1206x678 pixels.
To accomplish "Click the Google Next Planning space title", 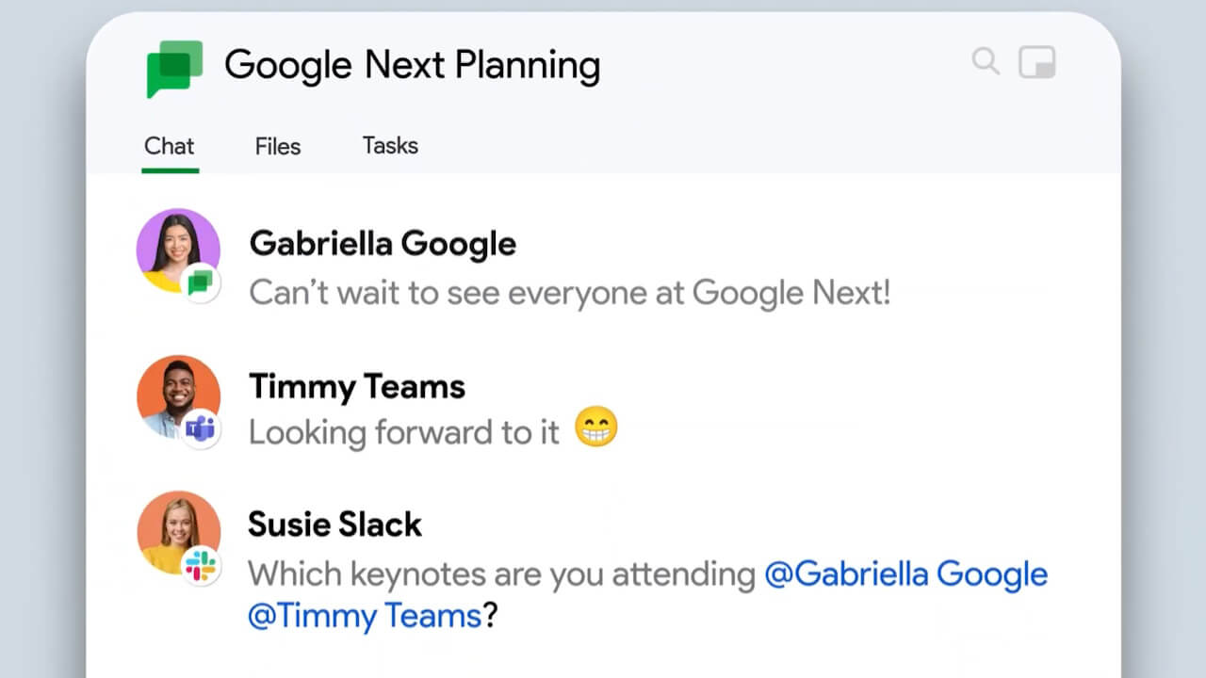I will point(412,66).
